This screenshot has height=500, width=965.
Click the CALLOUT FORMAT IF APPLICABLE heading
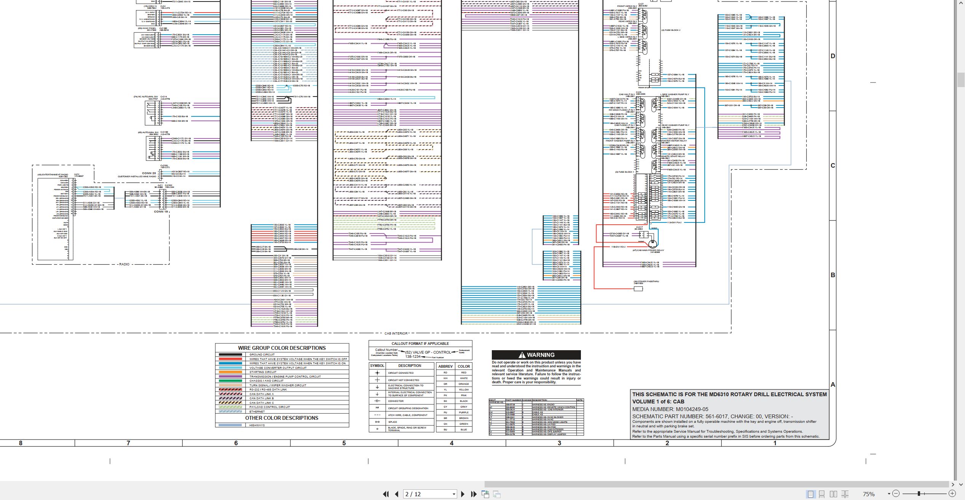[x=420, y=343]
